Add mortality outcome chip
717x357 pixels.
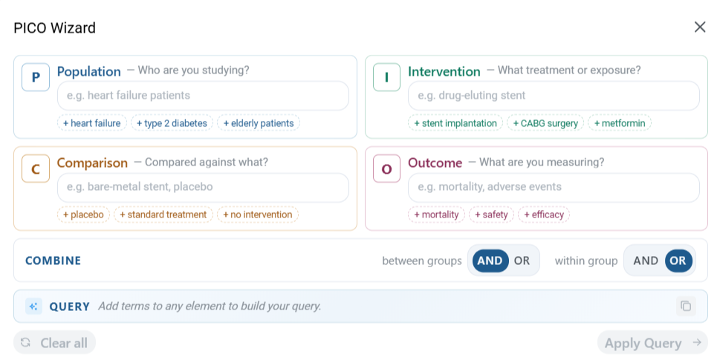pos(436,214)
